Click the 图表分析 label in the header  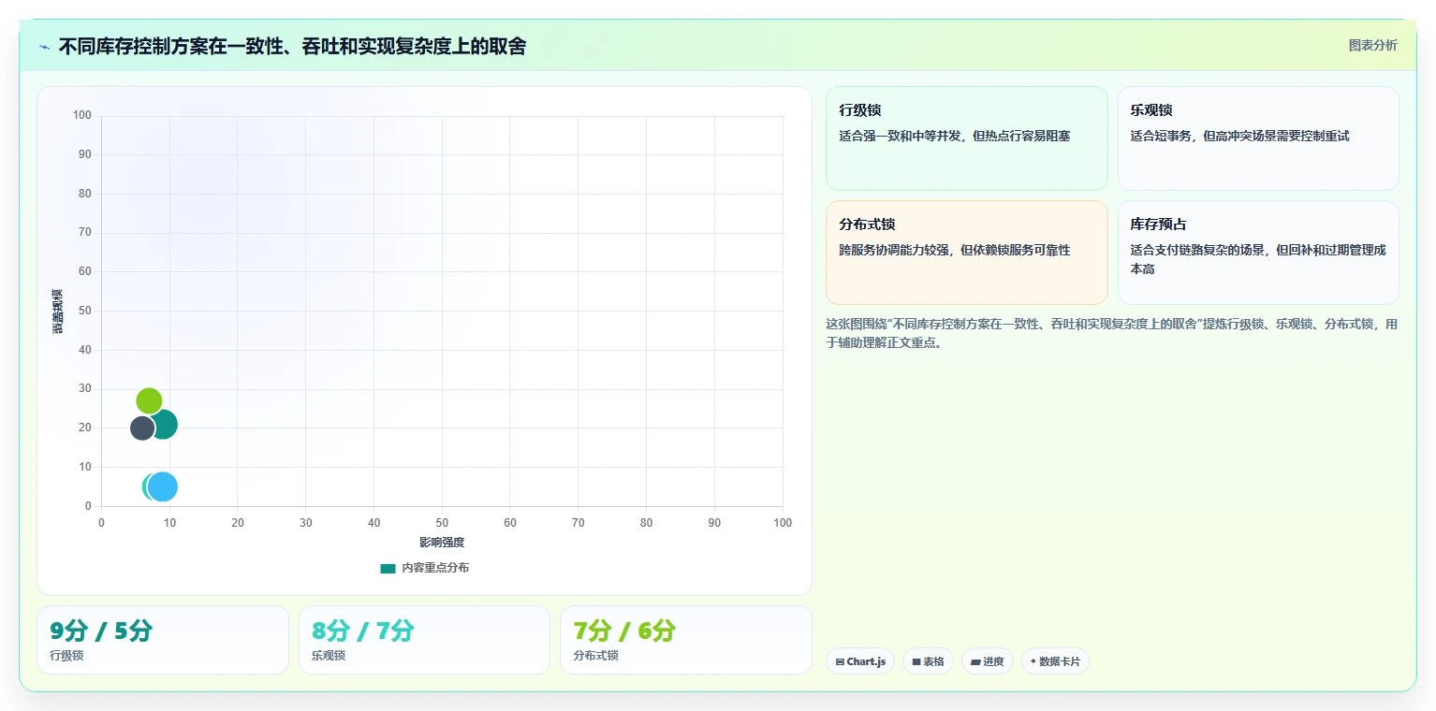pyautogui.click(x=1372, y=45)
